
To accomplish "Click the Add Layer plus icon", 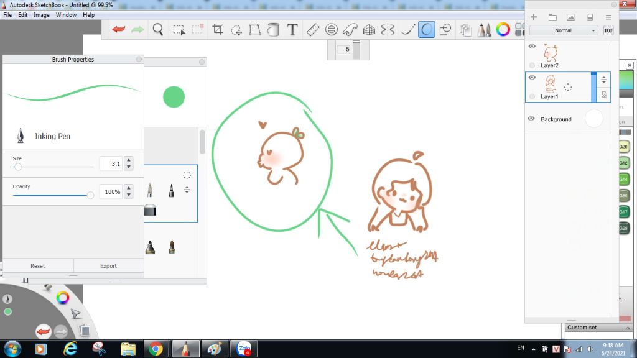I will pyautogui.click(x=534, y=17).
